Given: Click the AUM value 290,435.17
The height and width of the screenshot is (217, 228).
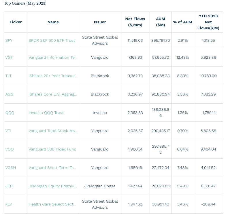Looking at the screenshot, I should 161,131.
